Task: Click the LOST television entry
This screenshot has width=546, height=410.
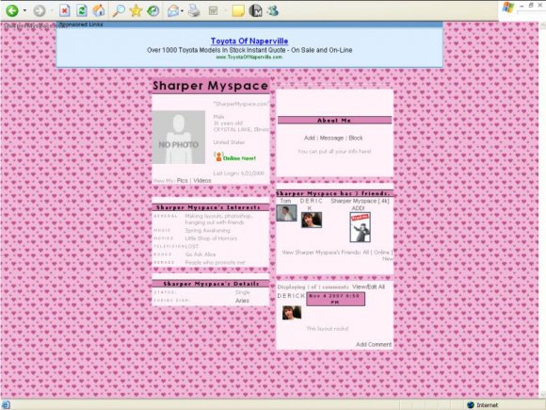Action: 192,247
